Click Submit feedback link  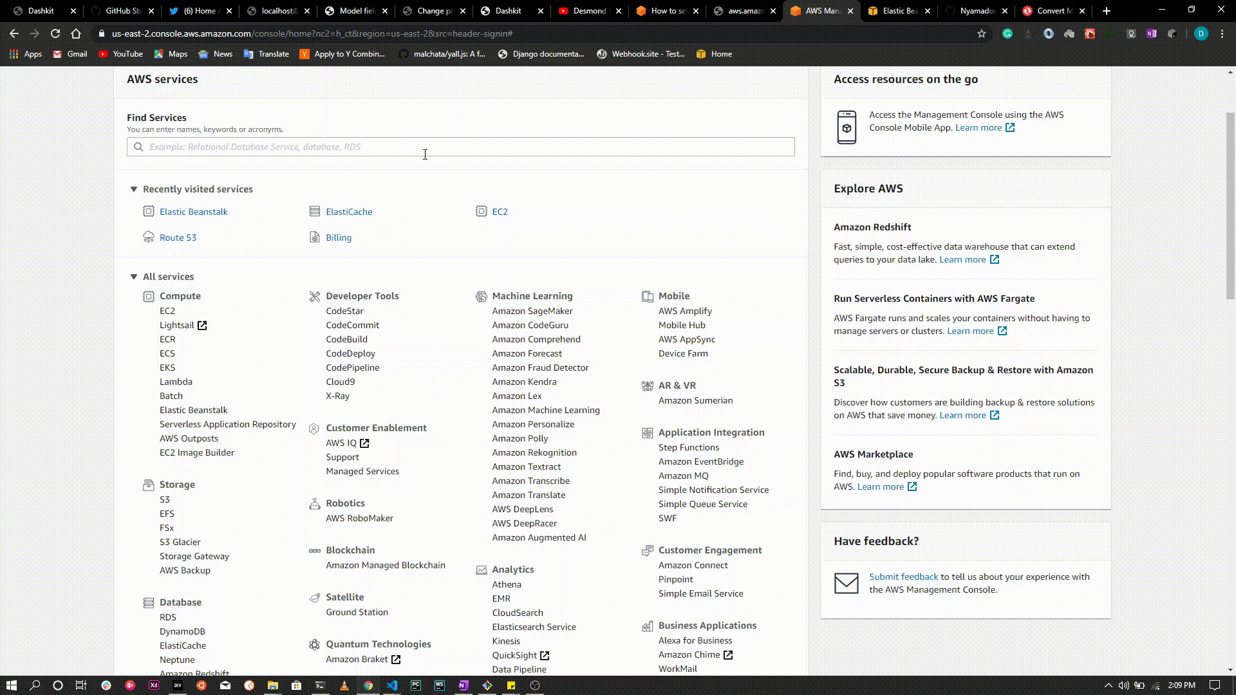coord(903,577)
